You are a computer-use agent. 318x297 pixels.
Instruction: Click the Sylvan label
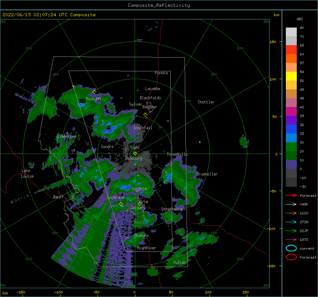[135, 104]
